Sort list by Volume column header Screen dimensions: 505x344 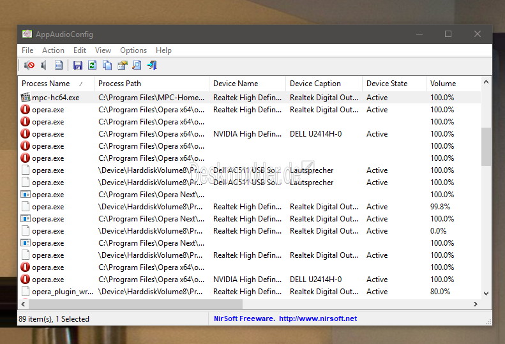click(x=443, y=84)
